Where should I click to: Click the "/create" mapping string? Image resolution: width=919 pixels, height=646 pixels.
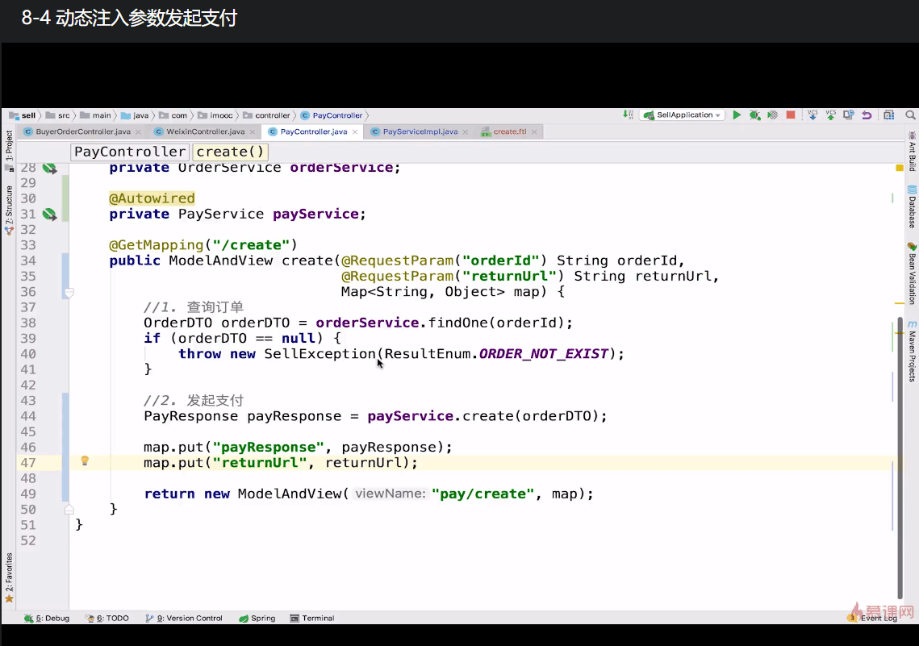pos(251,245)
